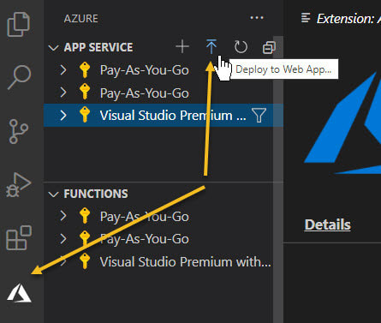Open the Run and Debug view
381x323 pixels.
point(19,185)
